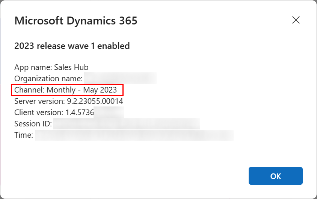
Task: Click the blurred Session ID value
Action: [x=127, y=123]
